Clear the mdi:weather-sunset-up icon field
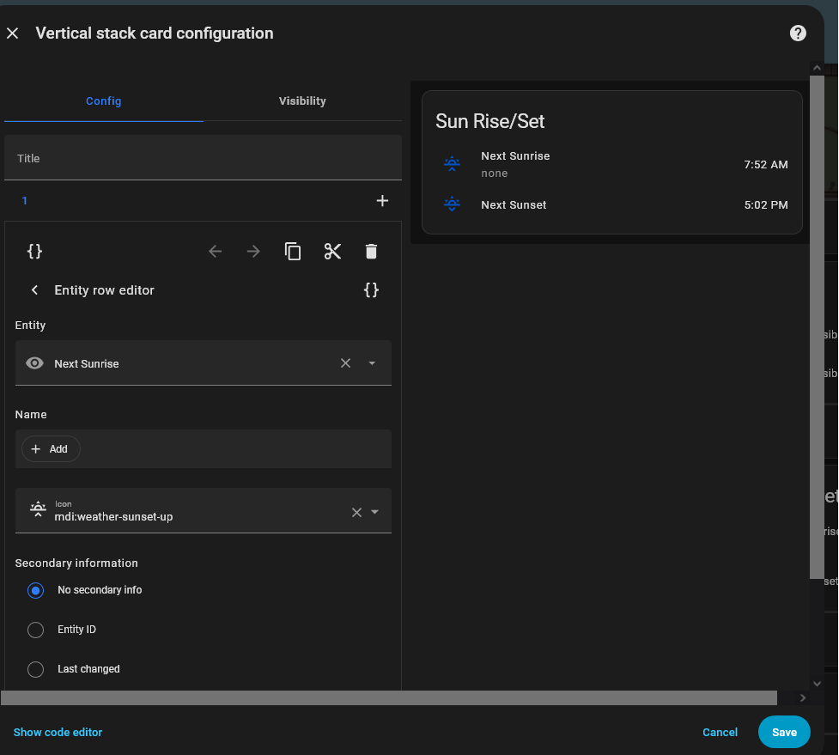The width and height of the screenshot is (839, 755). [356, 513]
